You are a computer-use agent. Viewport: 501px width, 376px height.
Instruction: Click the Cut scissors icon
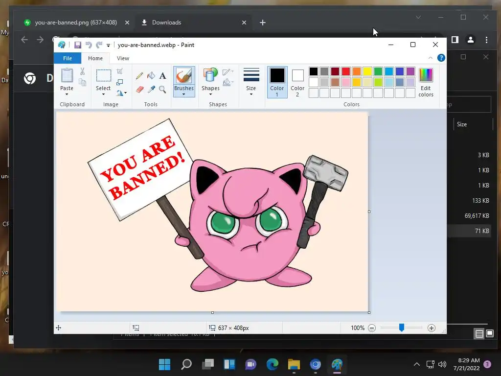[x=82, y=71]
